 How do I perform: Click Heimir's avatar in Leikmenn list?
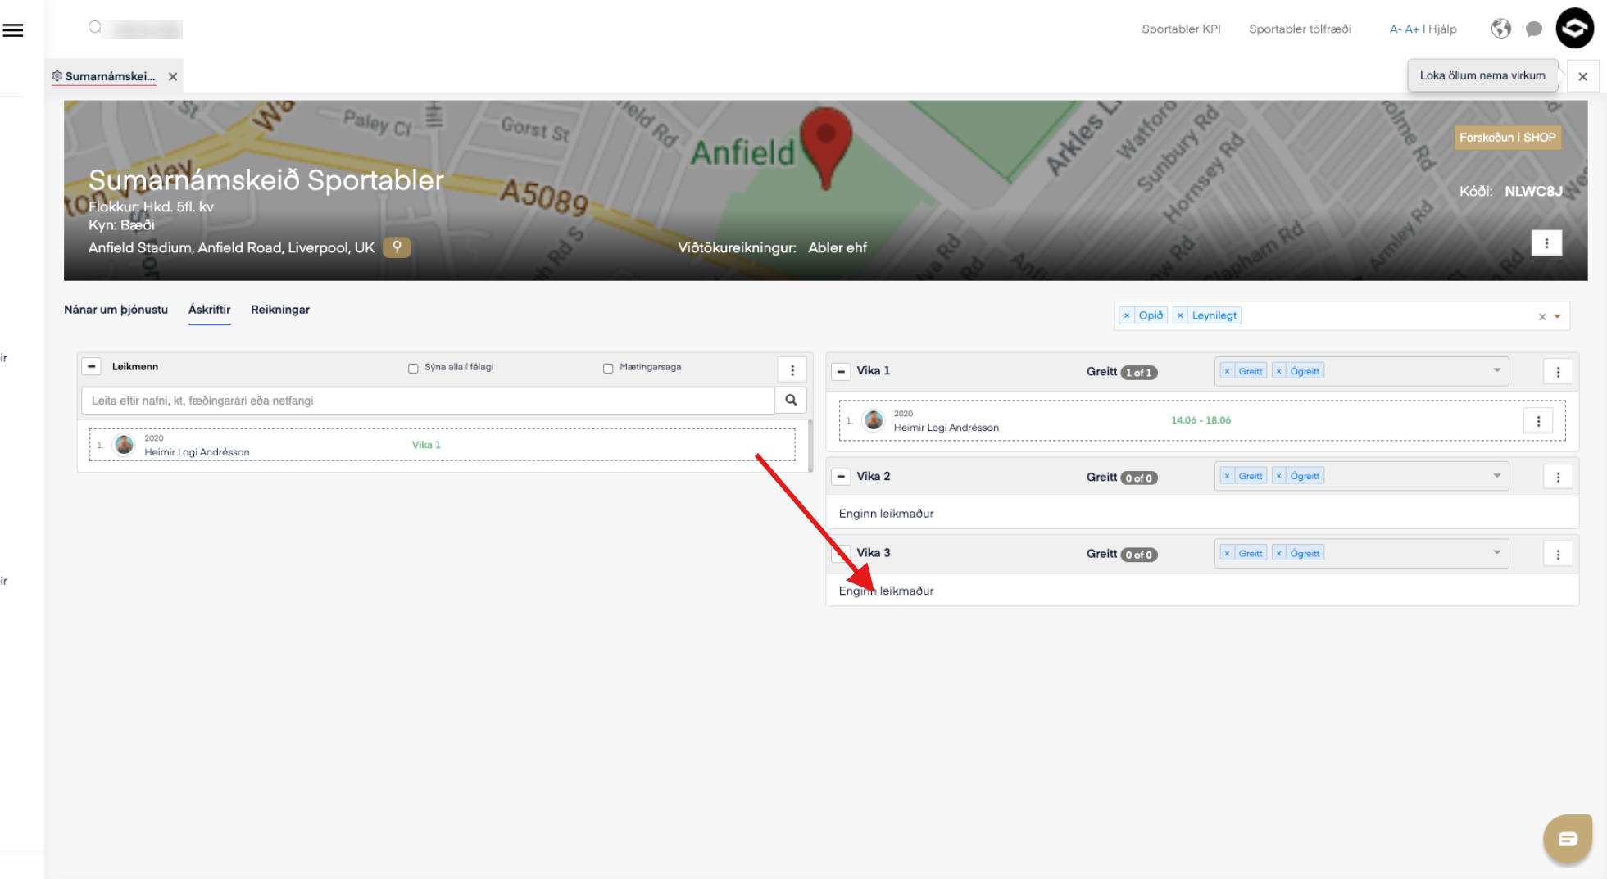click(x=124, y=445)
